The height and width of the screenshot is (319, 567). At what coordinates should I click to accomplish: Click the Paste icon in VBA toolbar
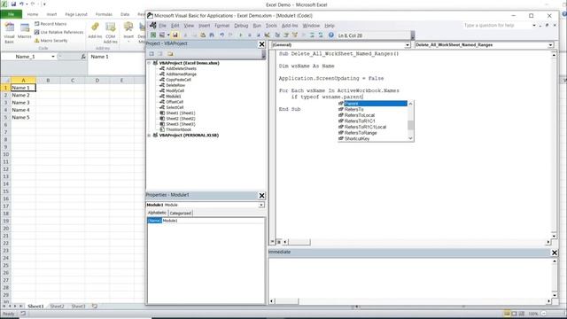click(203, 35)
